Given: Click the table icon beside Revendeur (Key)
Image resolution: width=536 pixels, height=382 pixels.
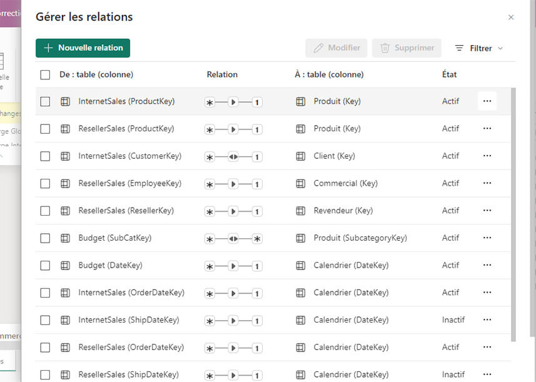Looking at the screenshot, I should click(x=300, y=211).
